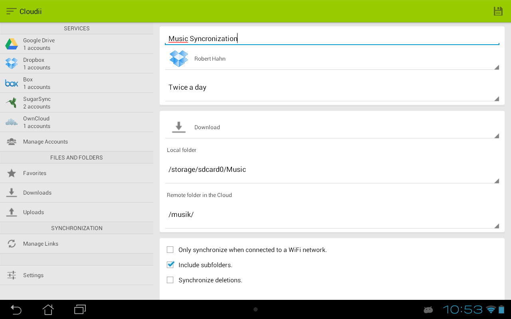Choose remote folder /musik/
Viewport: 511px width, 319px height.
pyautogui.click(x=332, y=215)
